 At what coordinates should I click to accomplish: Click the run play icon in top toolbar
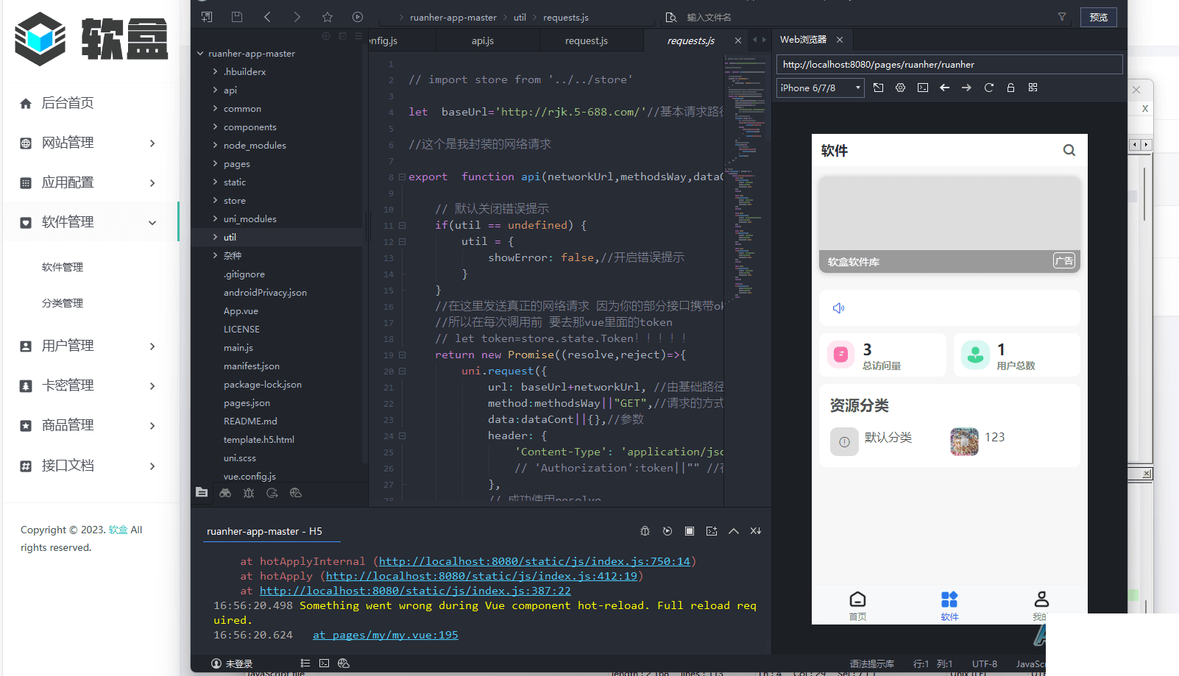[358, 17]
